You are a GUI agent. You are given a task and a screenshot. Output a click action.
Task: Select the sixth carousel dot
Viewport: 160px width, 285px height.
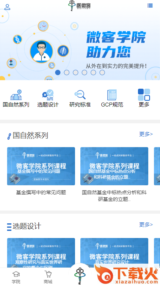(102, 73)
